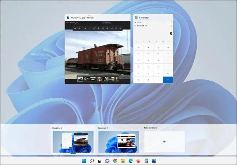Click the 'P1010044_2.jpg - Photos' window title
The image size is (237, 165).
82,17
